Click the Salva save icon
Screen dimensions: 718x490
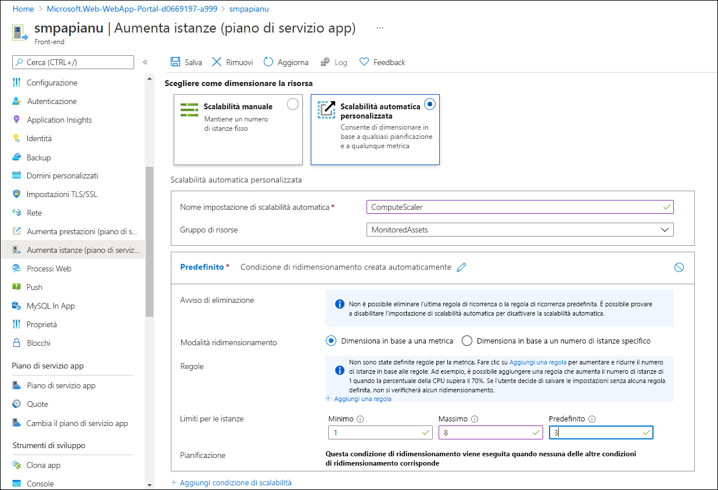175,62
